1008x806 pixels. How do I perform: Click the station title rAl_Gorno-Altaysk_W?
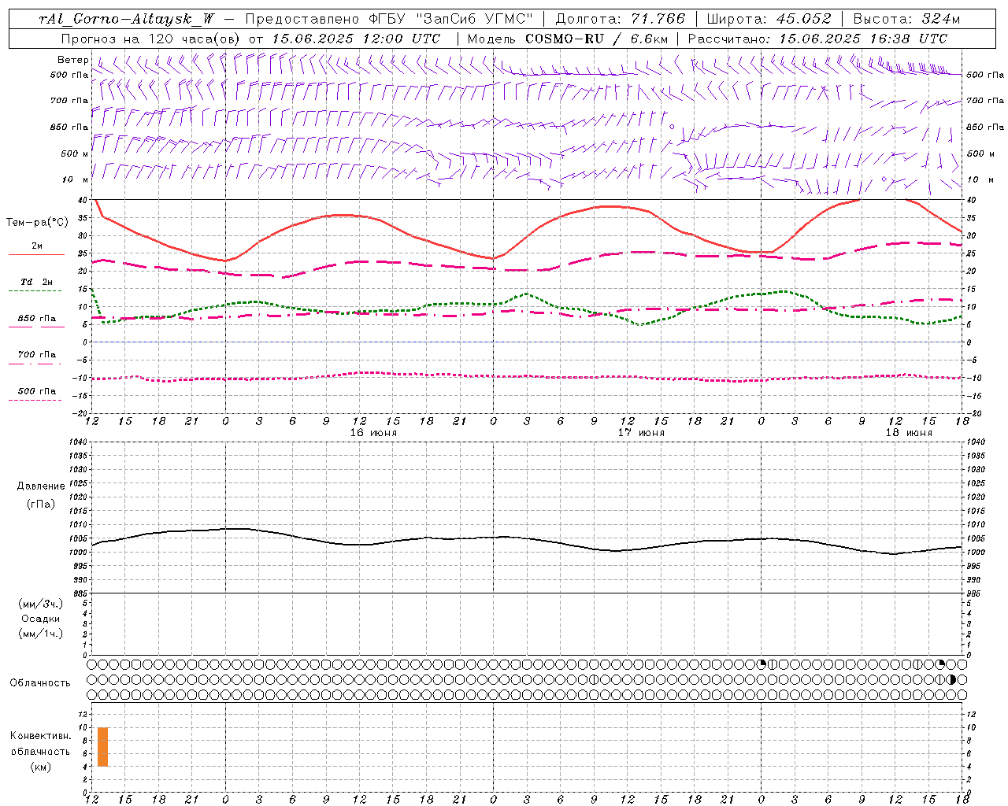point(127,19)
